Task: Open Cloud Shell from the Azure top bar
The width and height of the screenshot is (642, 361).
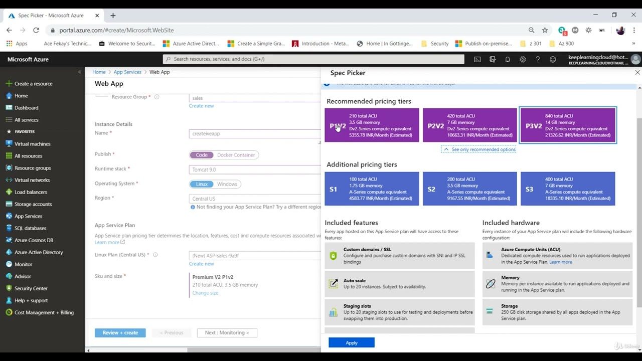Action: coord(477,59)
